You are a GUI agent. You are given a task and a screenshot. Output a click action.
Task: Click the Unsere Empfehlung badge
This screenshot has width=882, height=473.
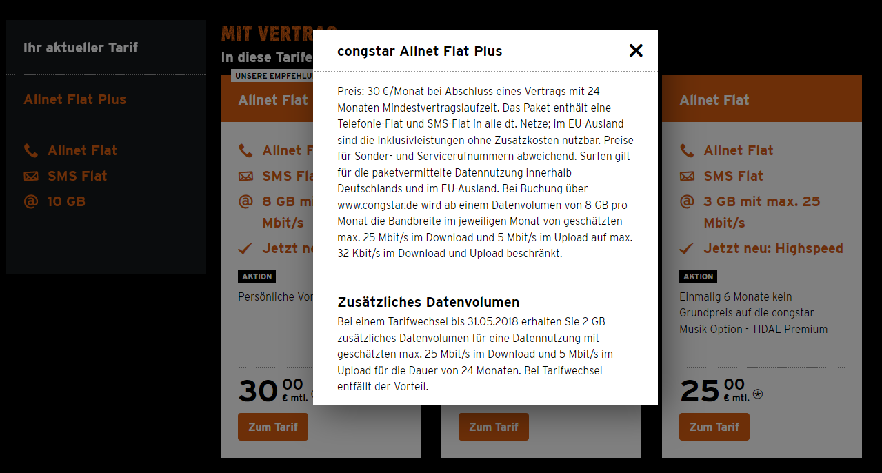tap(272, 76)
